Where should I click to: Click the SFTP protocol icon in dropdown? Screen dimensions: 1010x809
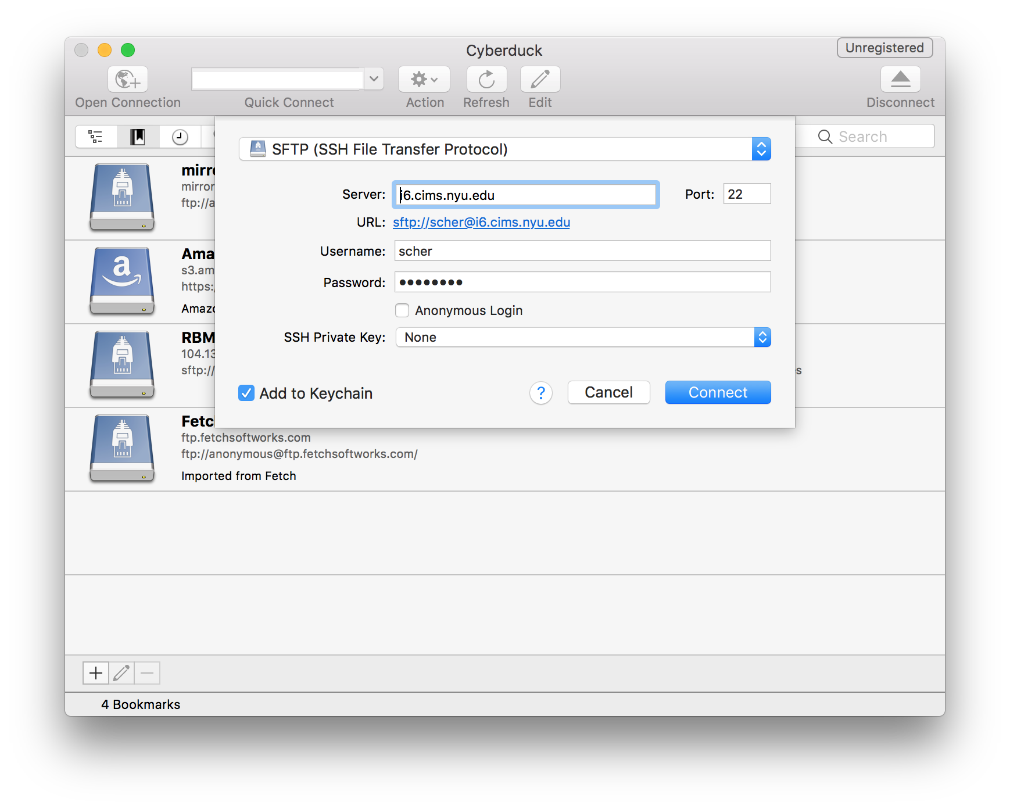257,149
